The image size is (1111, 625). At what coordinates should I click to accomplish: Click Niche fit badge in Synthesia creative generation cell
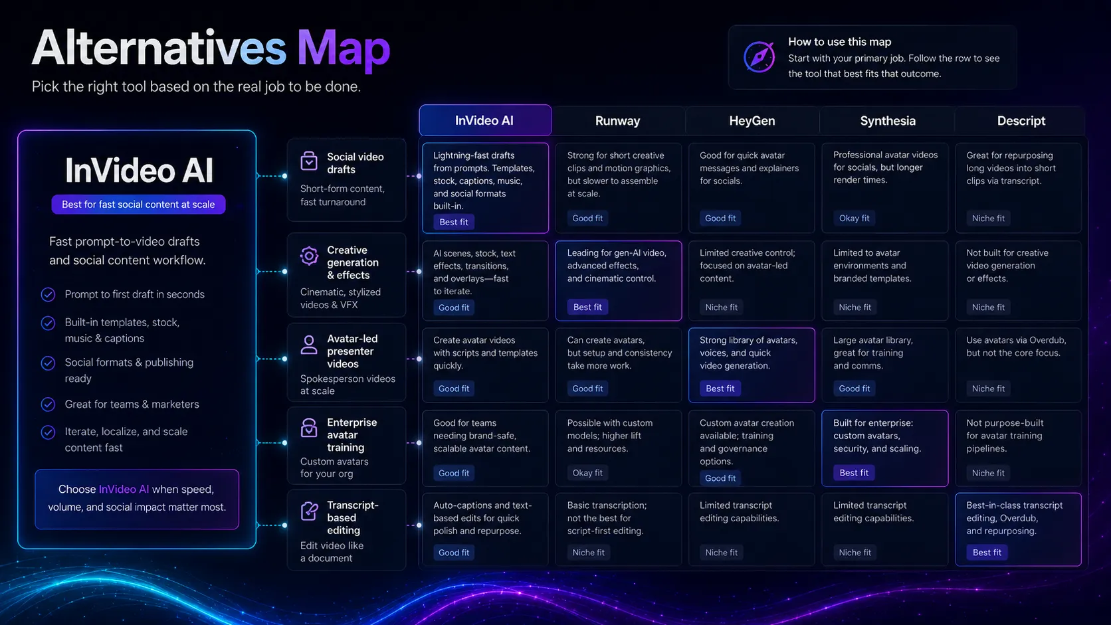pos(855,308)
